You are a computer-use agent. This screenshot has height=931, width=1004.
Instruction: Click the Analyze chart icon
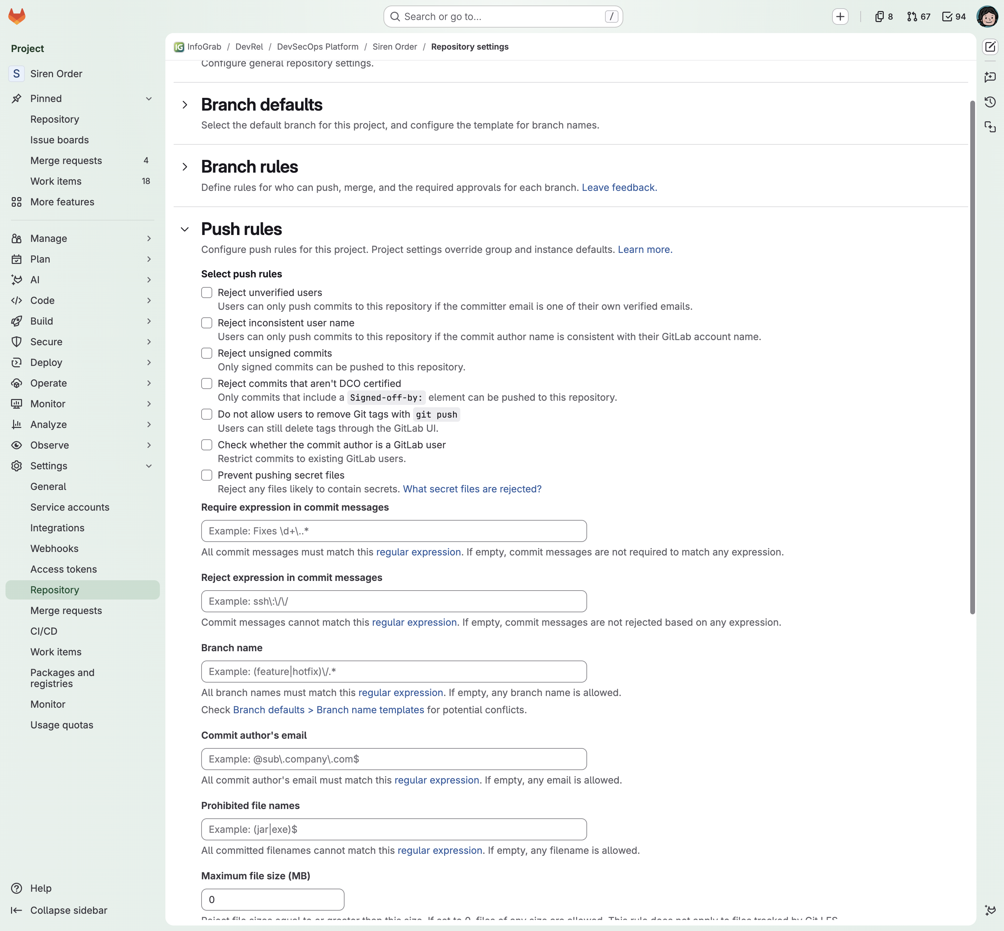click(17, 424)
